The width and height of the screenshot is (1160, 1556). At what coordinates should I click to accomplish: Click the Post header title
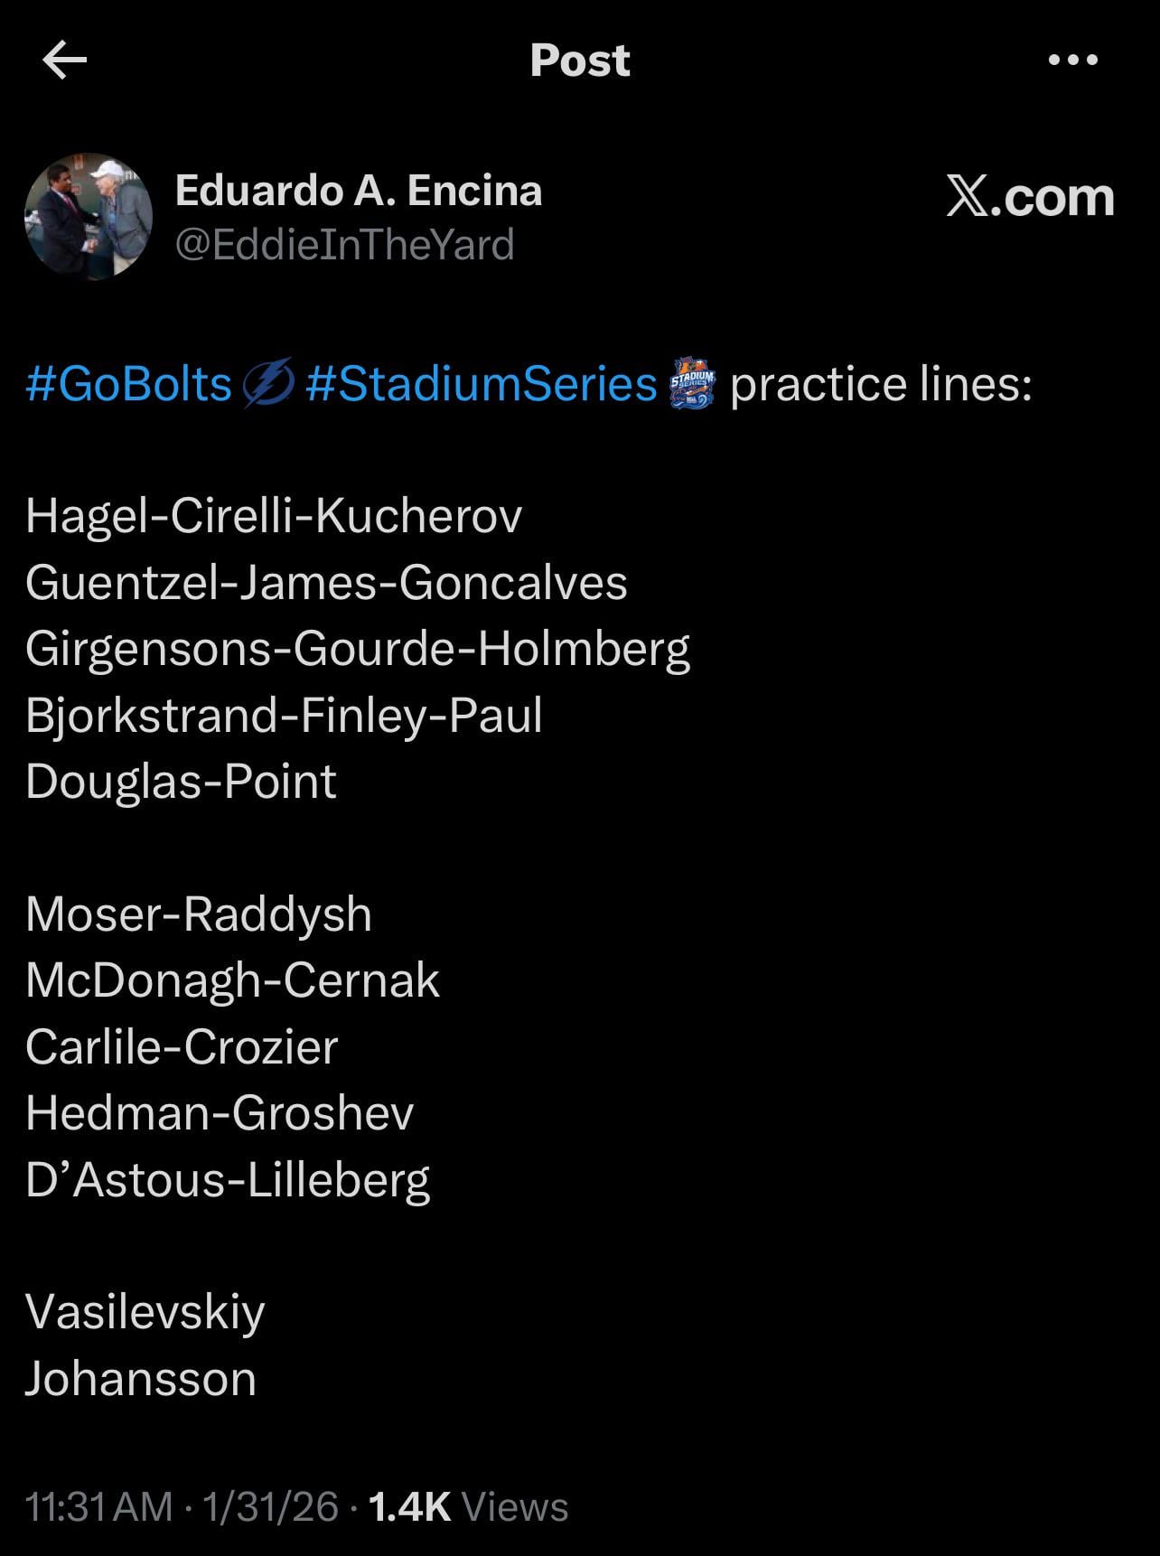click(x=579, y=61)
